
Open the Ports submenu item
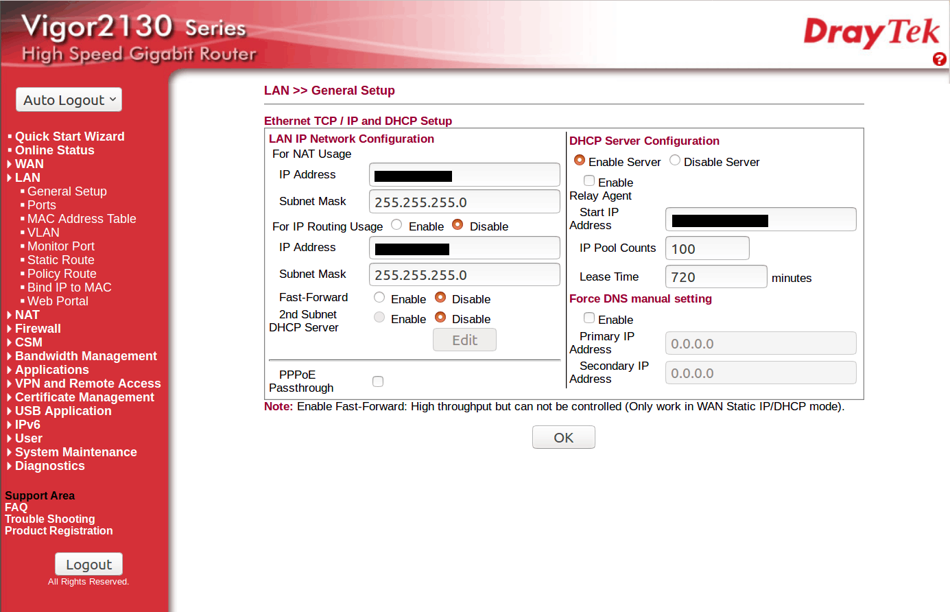[x=42, y=205]
